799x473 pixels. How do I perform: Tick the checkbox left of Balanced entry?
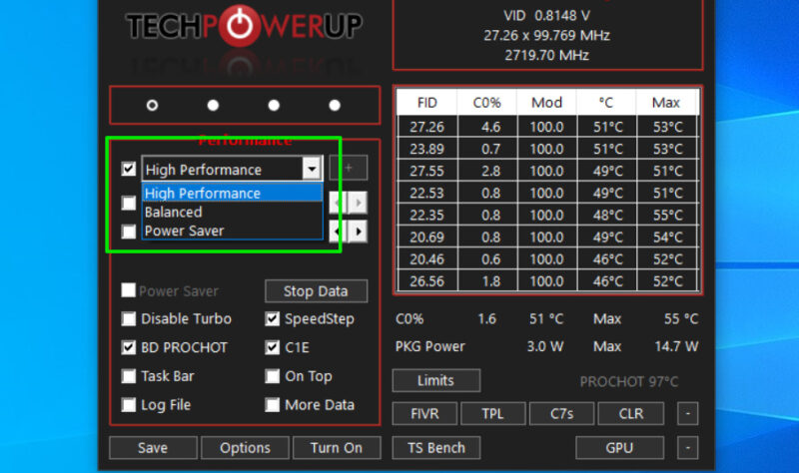129,204
